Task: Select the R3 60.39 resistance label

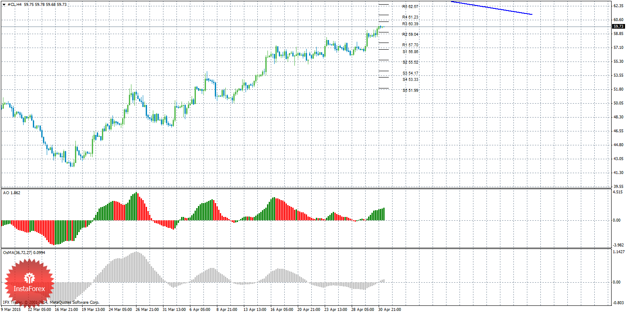Action: pos(410,24)
